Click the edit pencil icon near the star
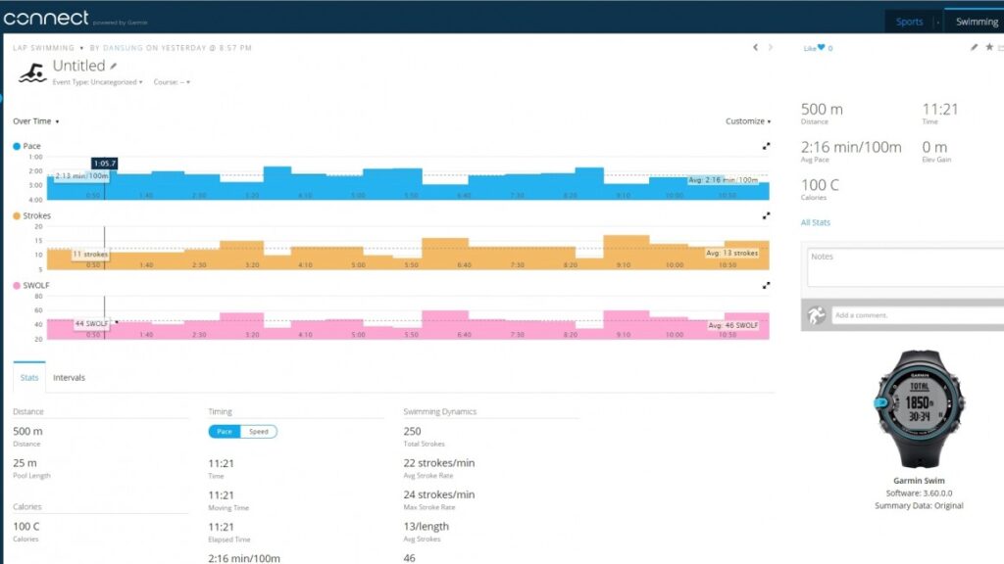1004x564 pixels. coord(974,47)
